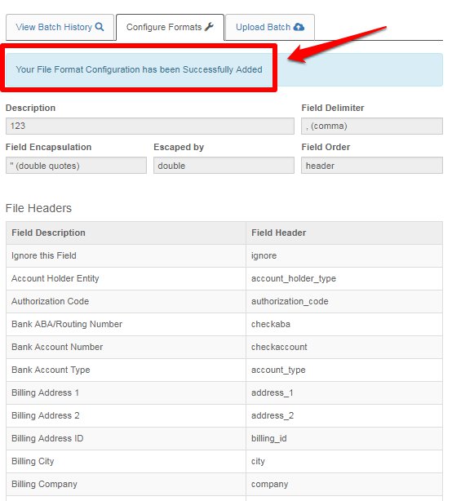Open the Field Encapsulation double quotes field
Screen dimensions: 452x501
click(x=76, y=166)
